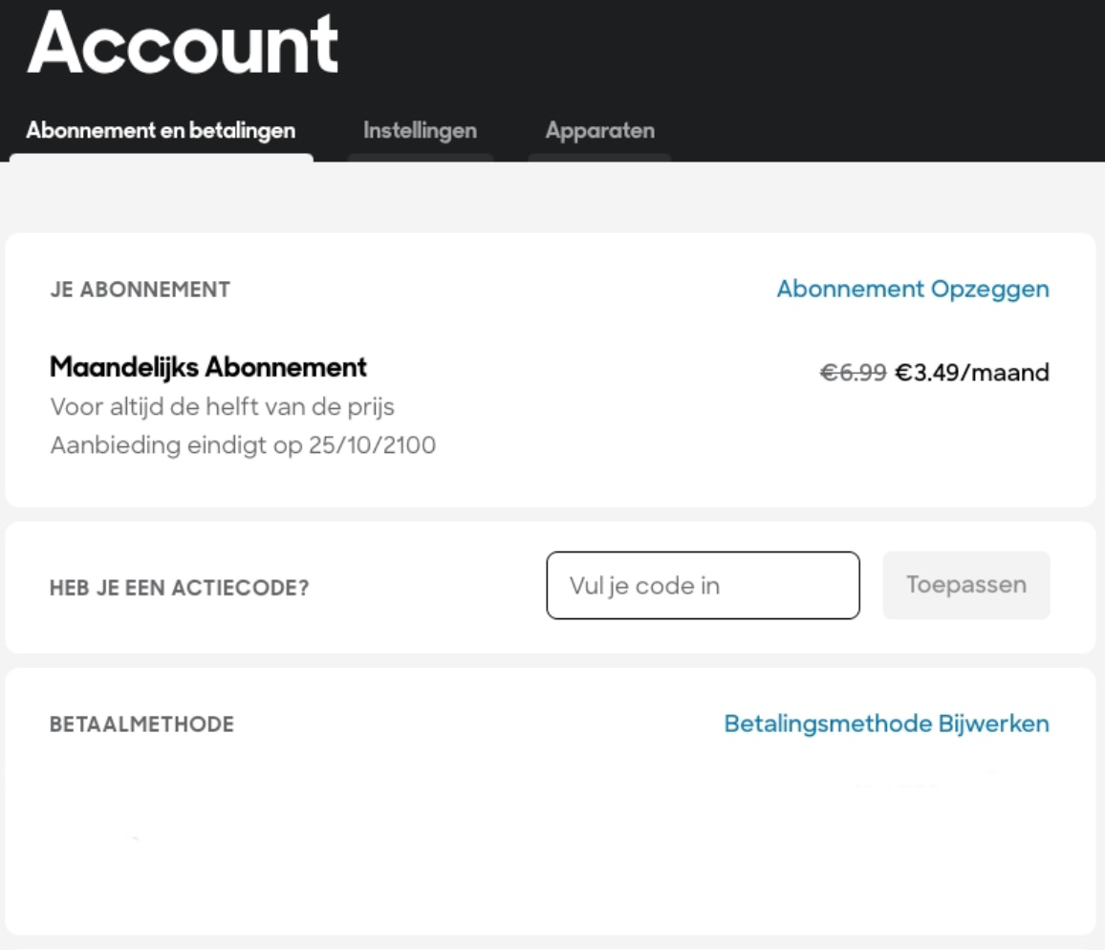The height and width of the screenshot is (950, 1105).
Task: Cancel the subscription via Abonnement Opzeggen
Action: coord(912,289)
